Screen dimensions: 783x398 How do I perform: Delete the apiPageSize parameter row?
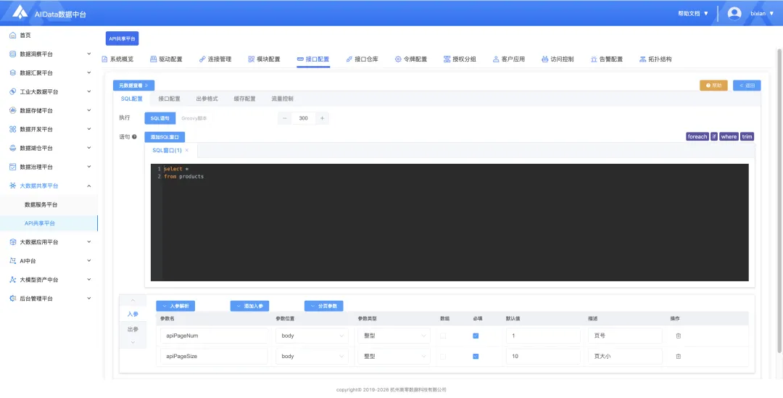(678, 356)
